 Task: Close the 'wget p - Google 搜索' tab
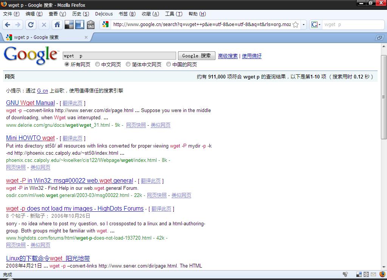tap(86, 37)
